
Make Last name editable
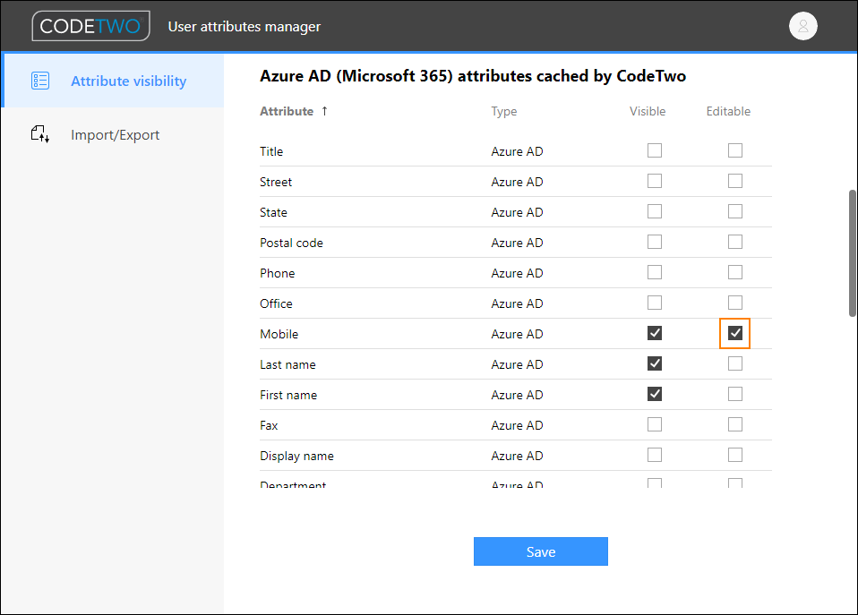pyautogui.click(x=735, y=363)
